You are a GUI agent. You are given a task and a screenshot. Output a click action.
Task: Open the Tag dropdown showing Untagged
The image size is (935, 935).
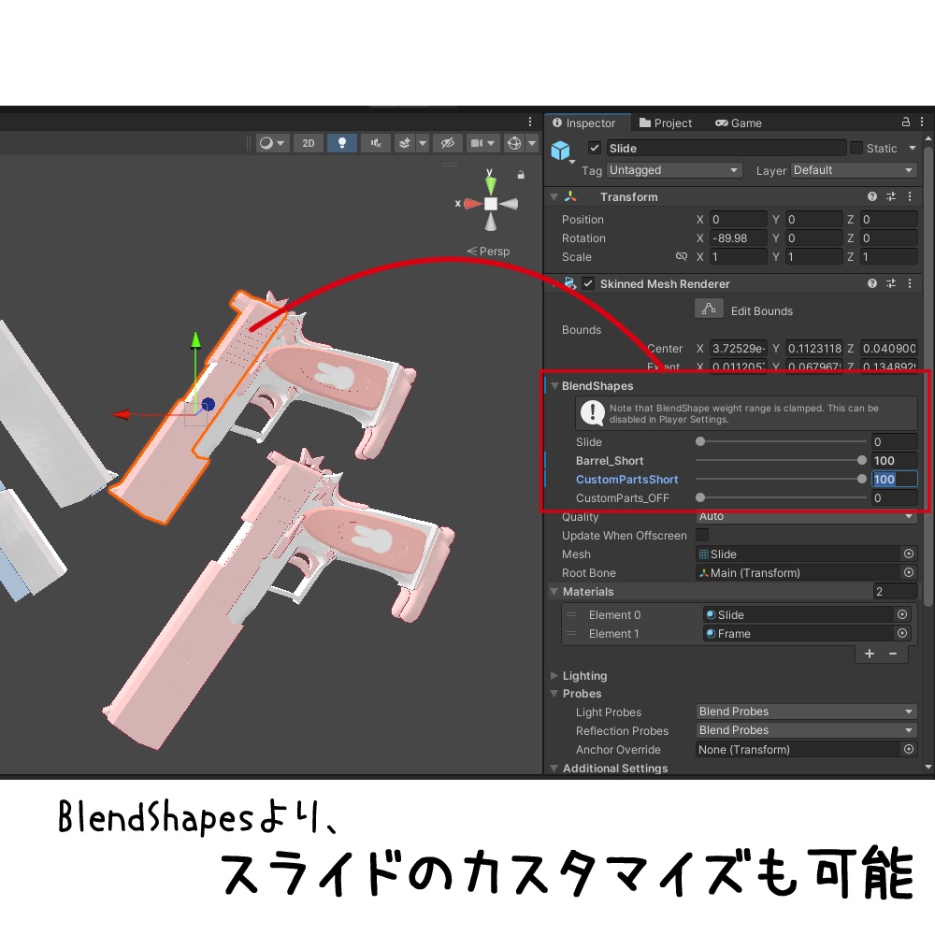(x=674, y=170)
